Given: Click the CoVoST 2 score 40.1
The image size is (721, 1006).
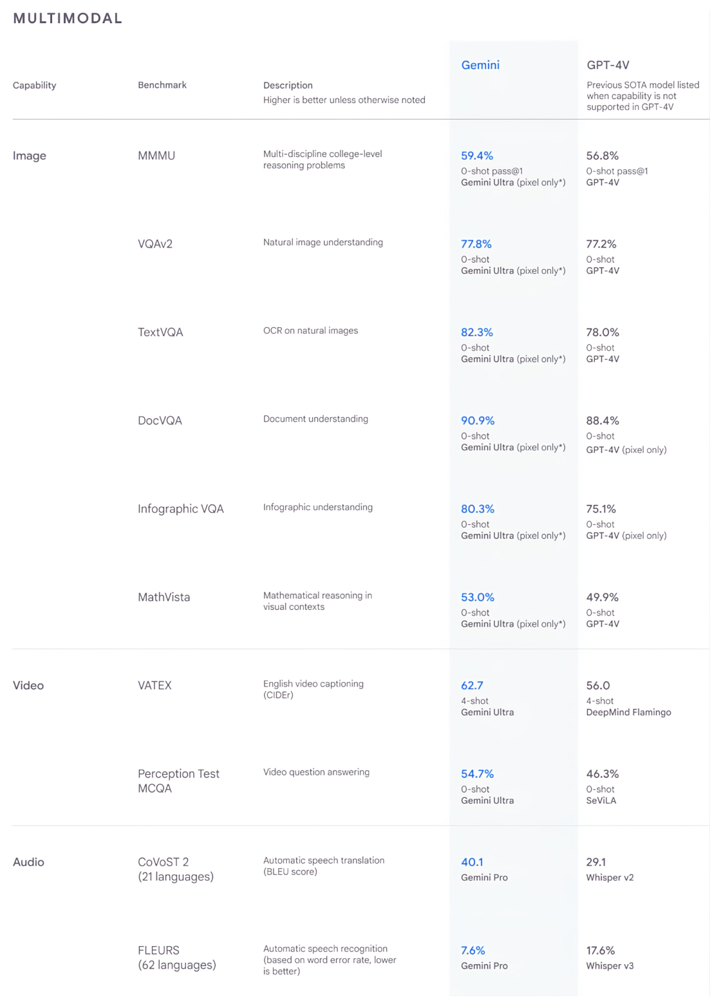Looking at the screenshot, I should [x=472, y=862].
